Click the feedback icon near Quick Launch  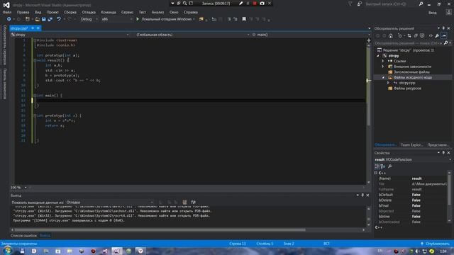[360, 4]
